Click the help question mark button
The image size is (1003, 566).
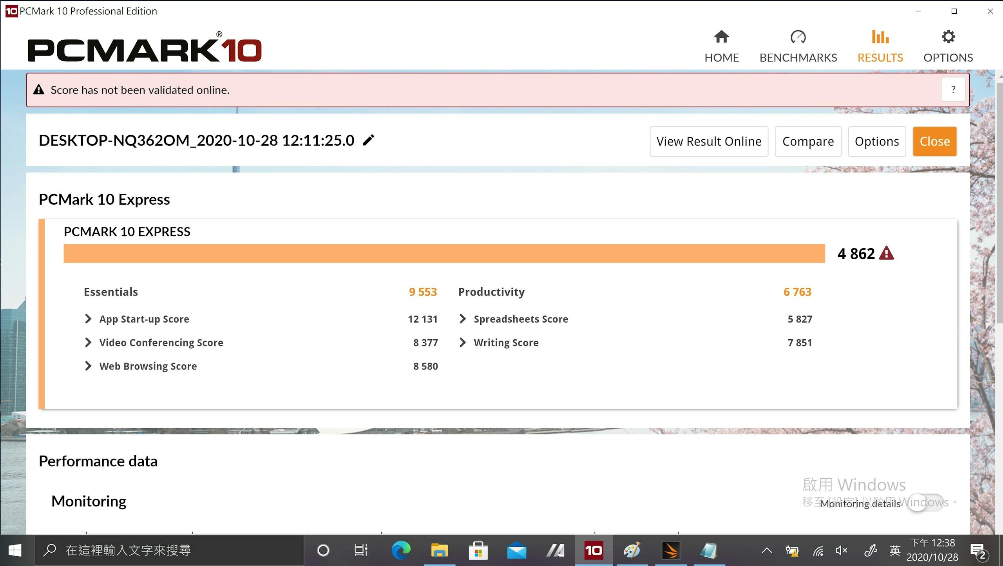pos(953,90)
